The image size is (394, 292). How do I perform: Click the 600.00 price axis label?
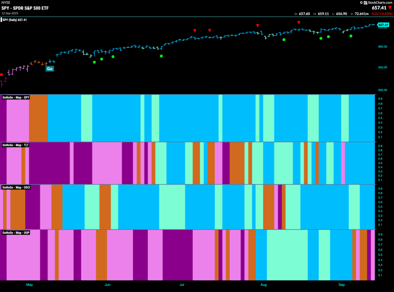[382, 47]
